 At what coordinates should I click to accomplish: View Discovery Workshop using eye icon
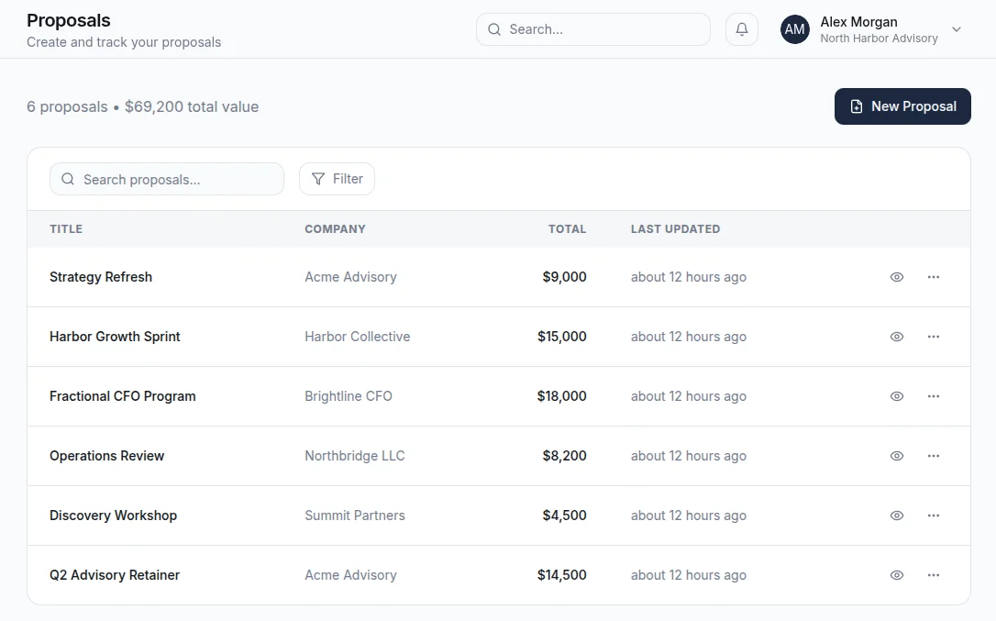point(896,516)
